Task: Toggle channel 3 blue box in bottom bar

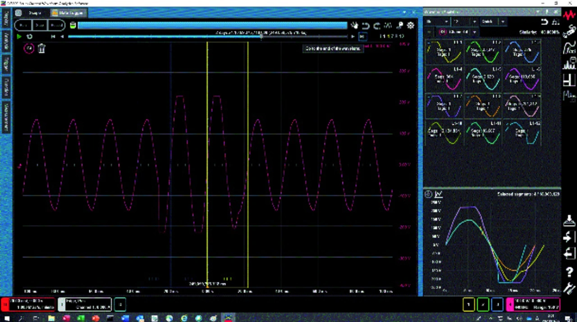Action: pos(497,304)
